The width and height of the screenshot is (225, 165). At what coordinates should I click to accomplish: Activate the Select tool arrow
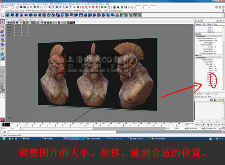pyautogui.click(x=2, y=22)
